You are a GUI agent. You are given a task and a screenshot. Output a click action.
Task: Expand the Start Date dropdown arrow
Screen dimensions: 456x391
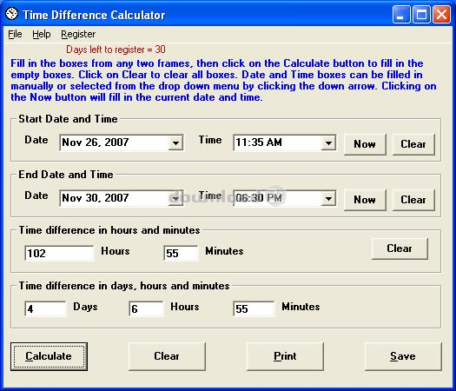(x=175, y=142)
